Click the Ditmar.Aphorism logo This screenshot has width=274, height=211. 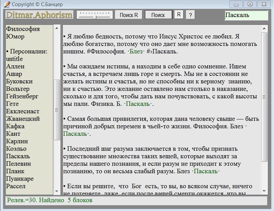pyautogui.click(x=39, y=15)
